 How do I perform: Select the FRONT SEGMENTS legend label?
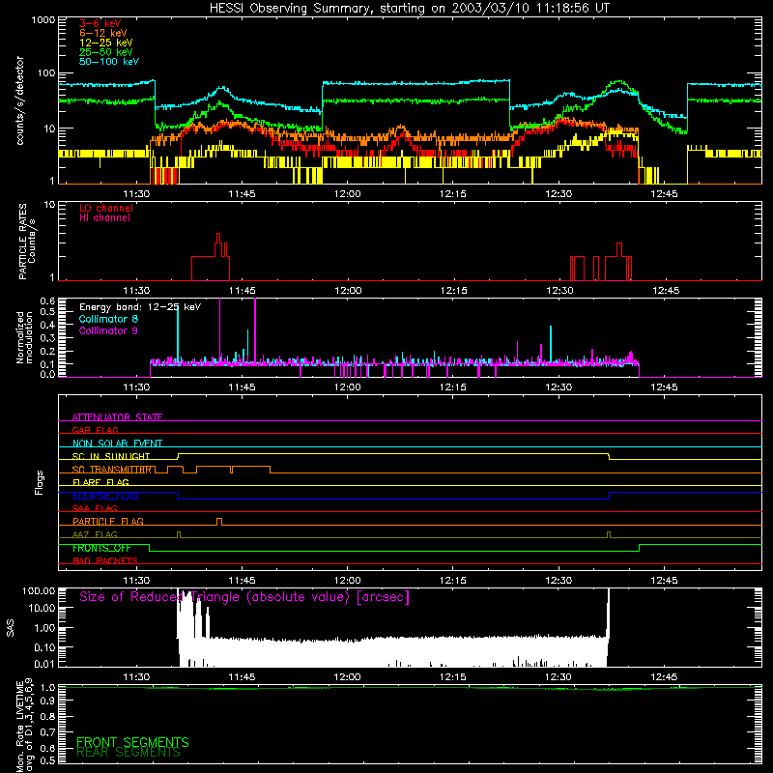pyautogui.click(x=132, y=742)
